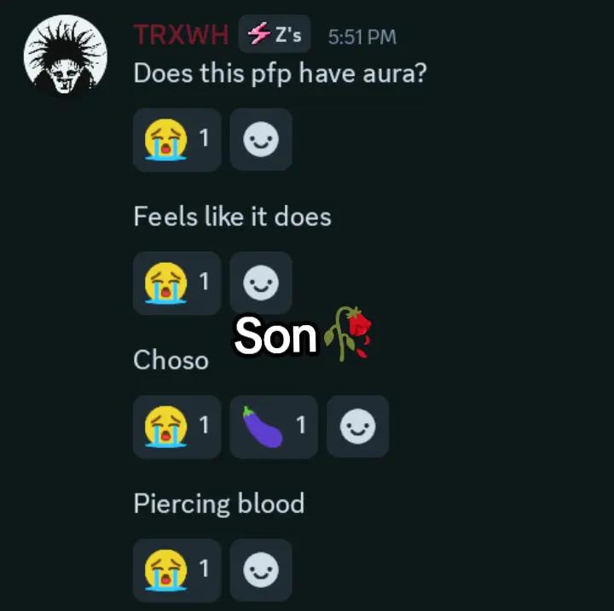Select the 'Choso' message text
The height and width of the screenshot is (611, 614).
tap(171, 360)
